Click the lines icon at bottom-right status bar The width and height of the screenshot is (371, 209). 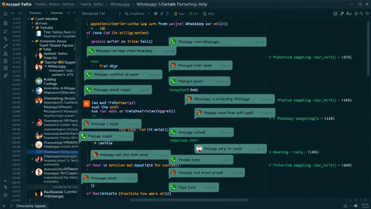click(x=345, y=206)
